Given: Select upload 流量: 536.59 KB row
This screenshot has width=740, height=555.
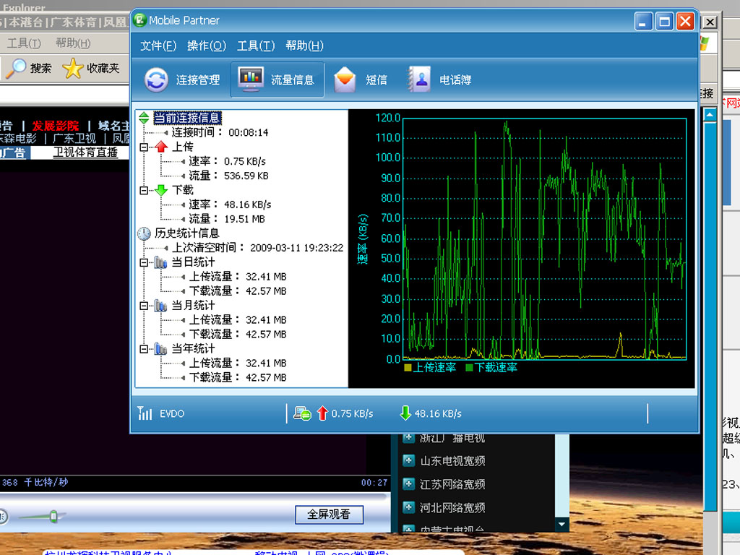Looking at the screenshot, I should tap(229, 176).
